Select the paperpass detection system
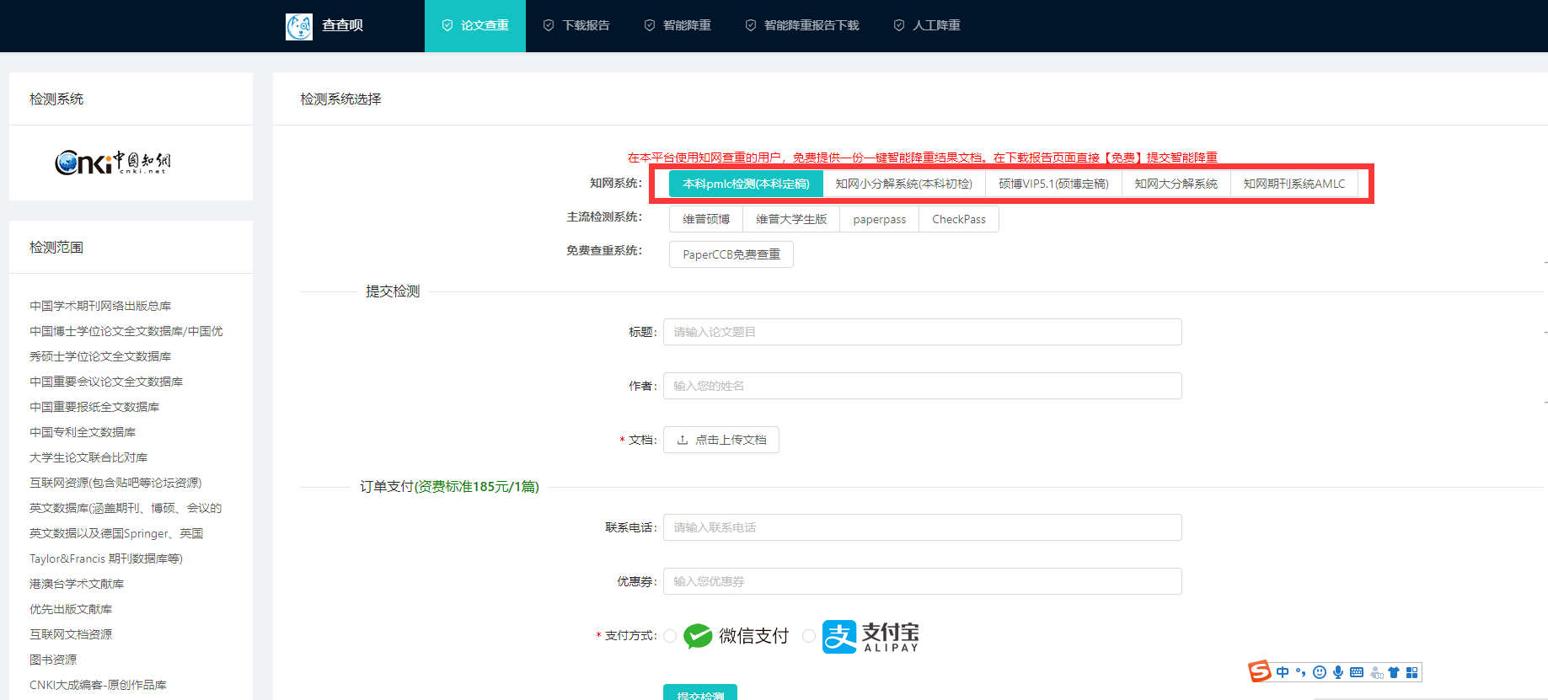The height and width of the screenshot is (700, 1548). [880, 219]
